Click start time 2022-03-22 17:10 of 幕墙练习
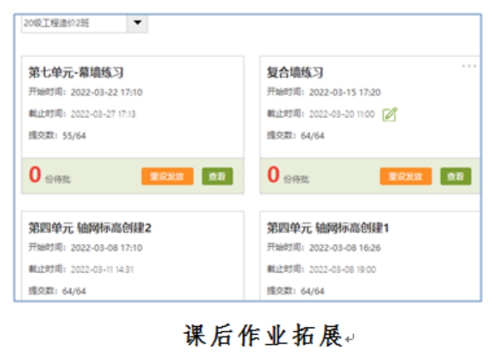The height and width of the screenshot is (355, 498). [x=106, y=93]
